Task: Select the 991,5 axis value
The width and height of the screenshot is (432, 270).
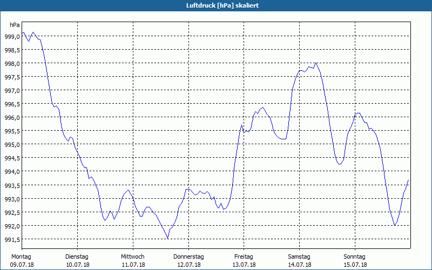Action: pyautogui.click(x=12, y=239)
